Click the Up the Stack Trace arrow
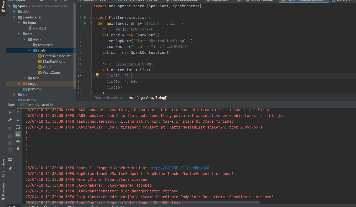The width and height of the screenshot is (356, 207). 18,113
